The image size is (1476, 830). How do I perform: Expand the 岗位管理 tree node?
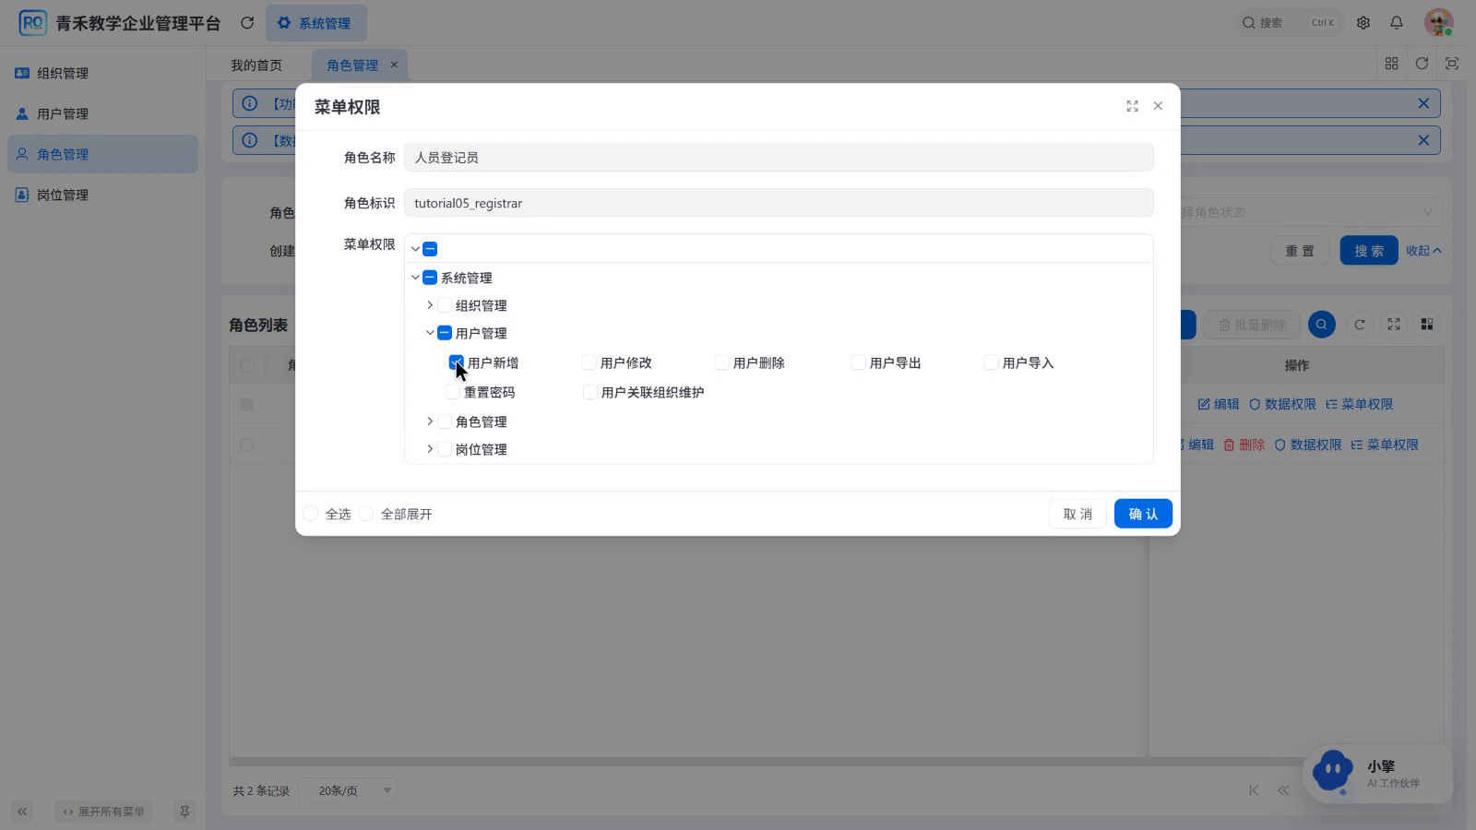(430, 449)
